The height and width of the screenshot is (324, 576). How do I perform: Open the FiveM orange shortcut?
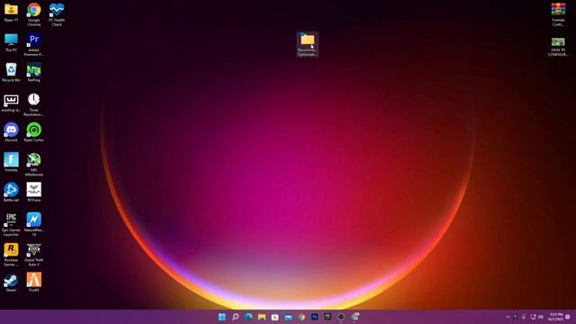[x=34, y=283]
